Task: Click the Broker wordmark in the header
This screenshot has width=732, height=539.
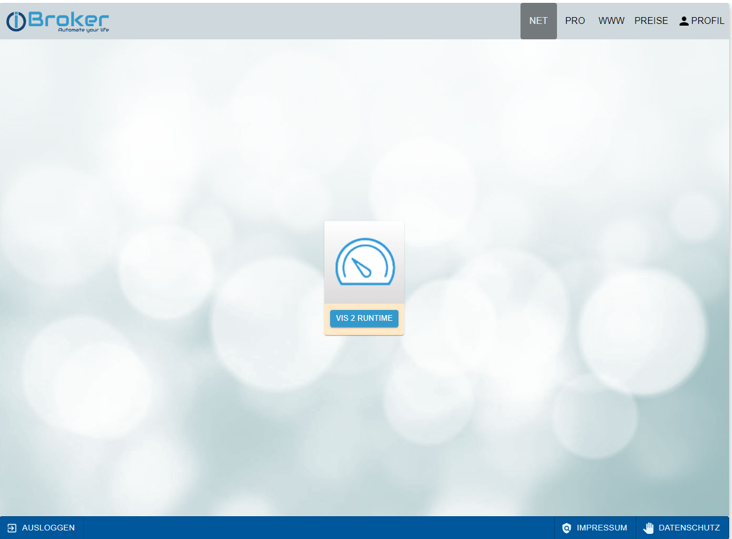Action: (x=68, y=18)
